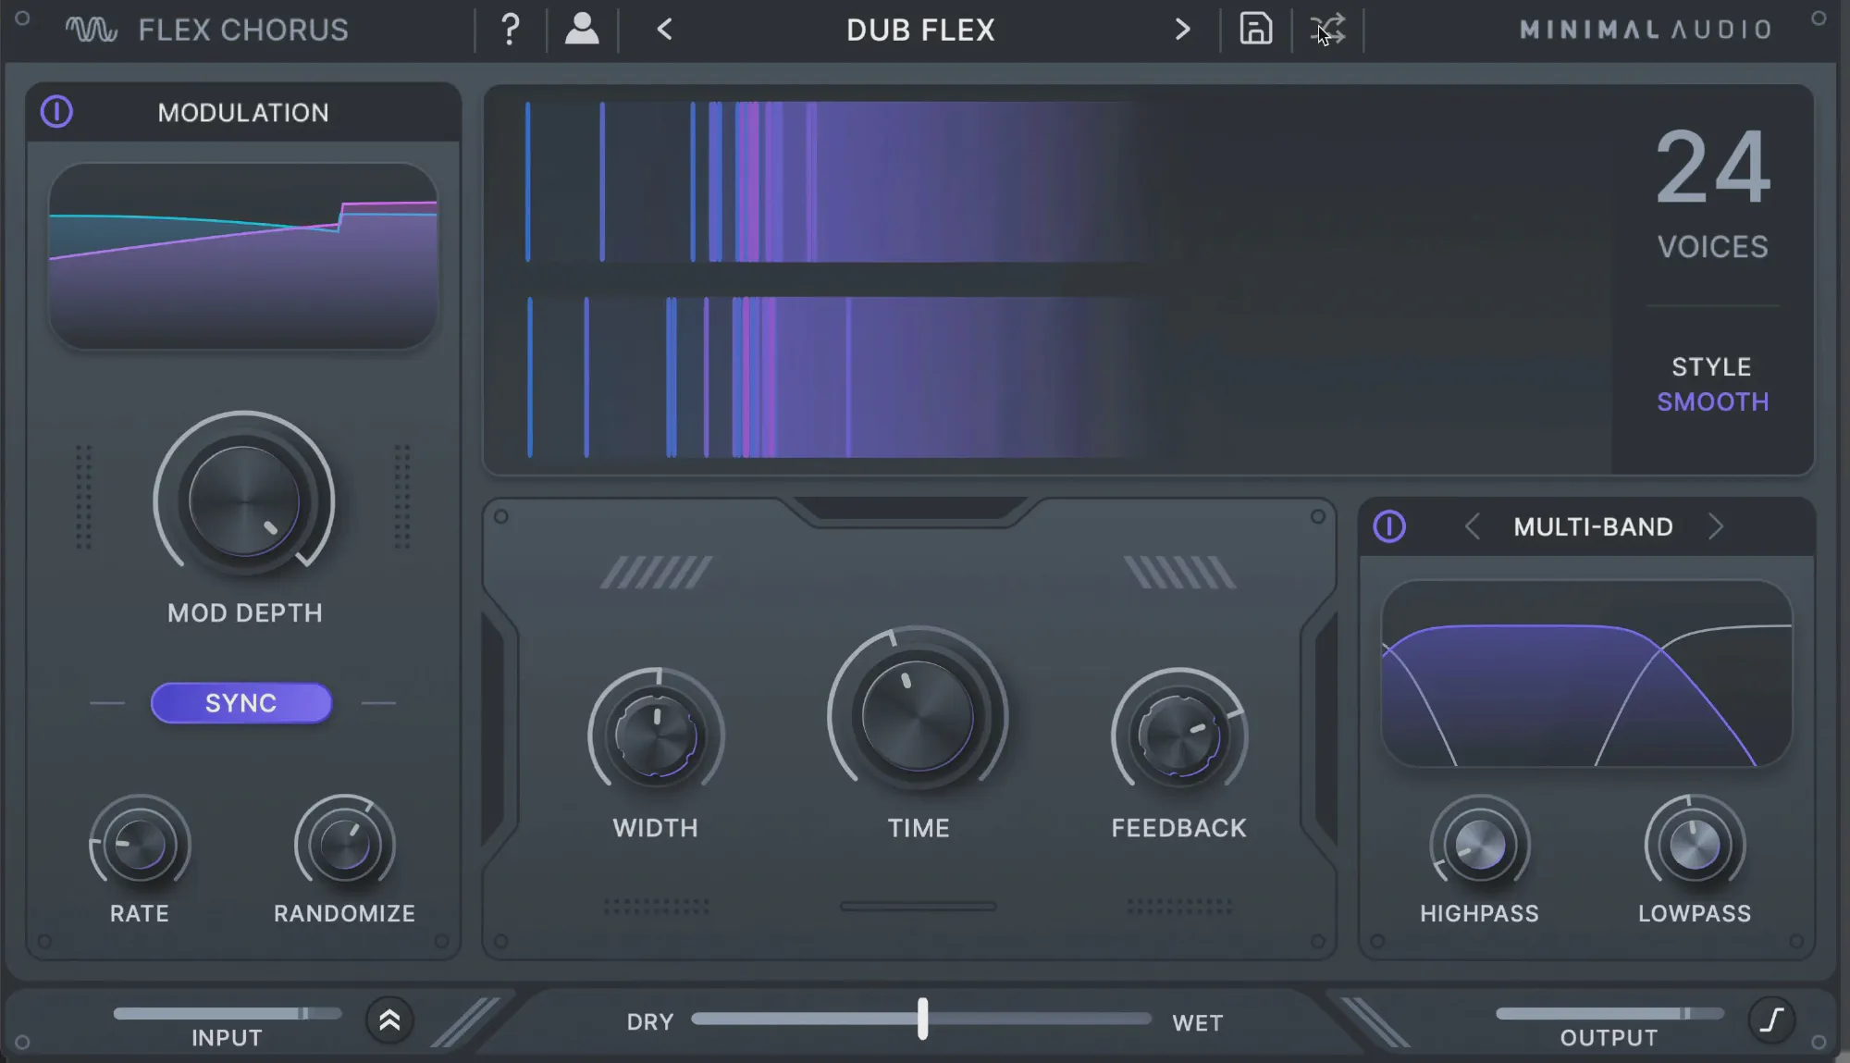This screenshot has width=1850, height=1063.
Task: Click the input boost double-chevron icon
Action: tap(389, 1020)
